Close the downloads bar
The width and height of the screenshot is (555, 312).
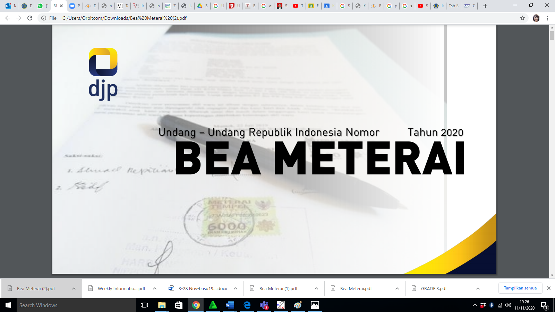click(x=549, y=288)
